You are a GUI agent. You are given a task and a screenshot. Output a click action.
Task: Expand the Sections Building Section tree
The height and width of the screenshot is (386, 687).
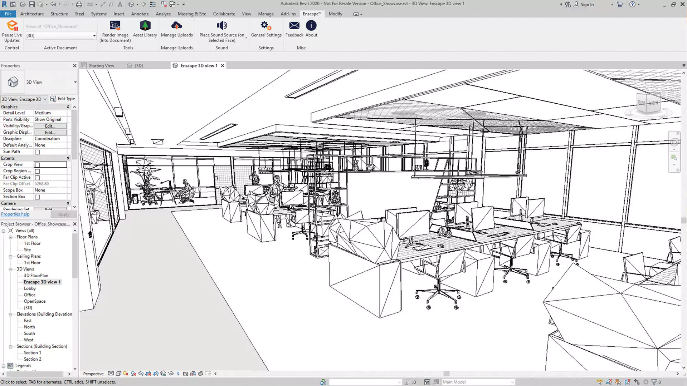(10, 346)
